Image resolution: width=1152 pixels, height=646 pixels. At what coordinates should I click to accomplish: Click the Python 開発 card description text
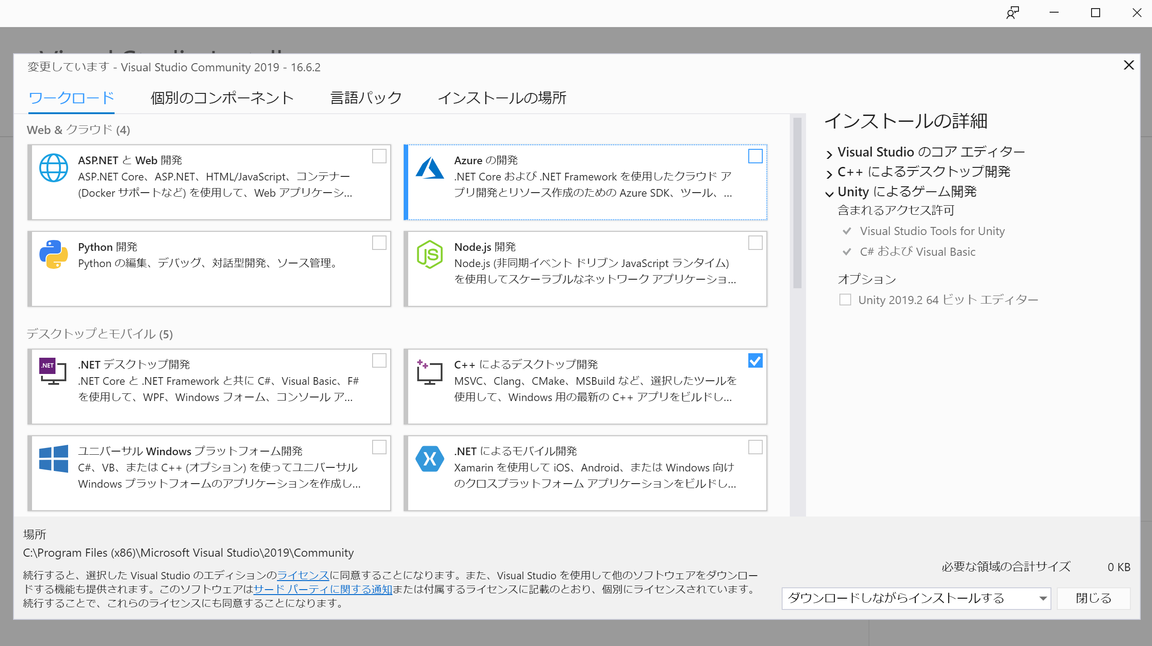209,263
